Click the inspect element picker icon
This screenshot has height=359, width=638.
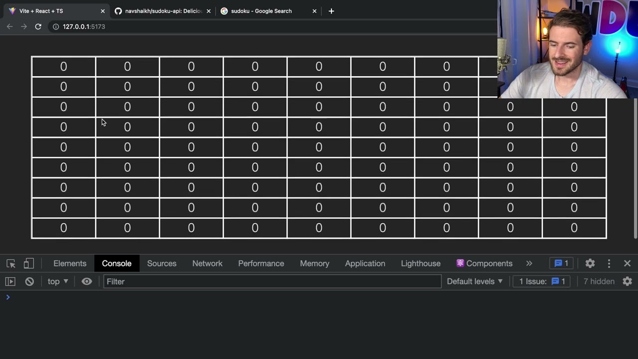pyautogui.click(x=11, y=263)
